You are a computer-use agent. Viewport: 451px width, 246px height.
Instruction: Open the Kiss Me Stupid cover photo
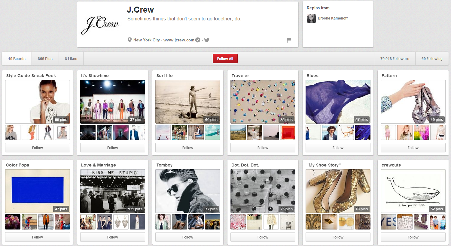[113, 191]
